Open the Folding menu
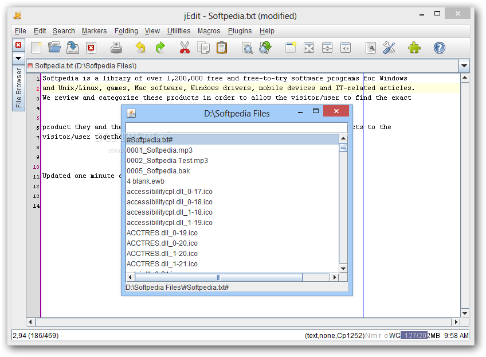The height and width of the screenshot is (357, 486). pos(126,31)
